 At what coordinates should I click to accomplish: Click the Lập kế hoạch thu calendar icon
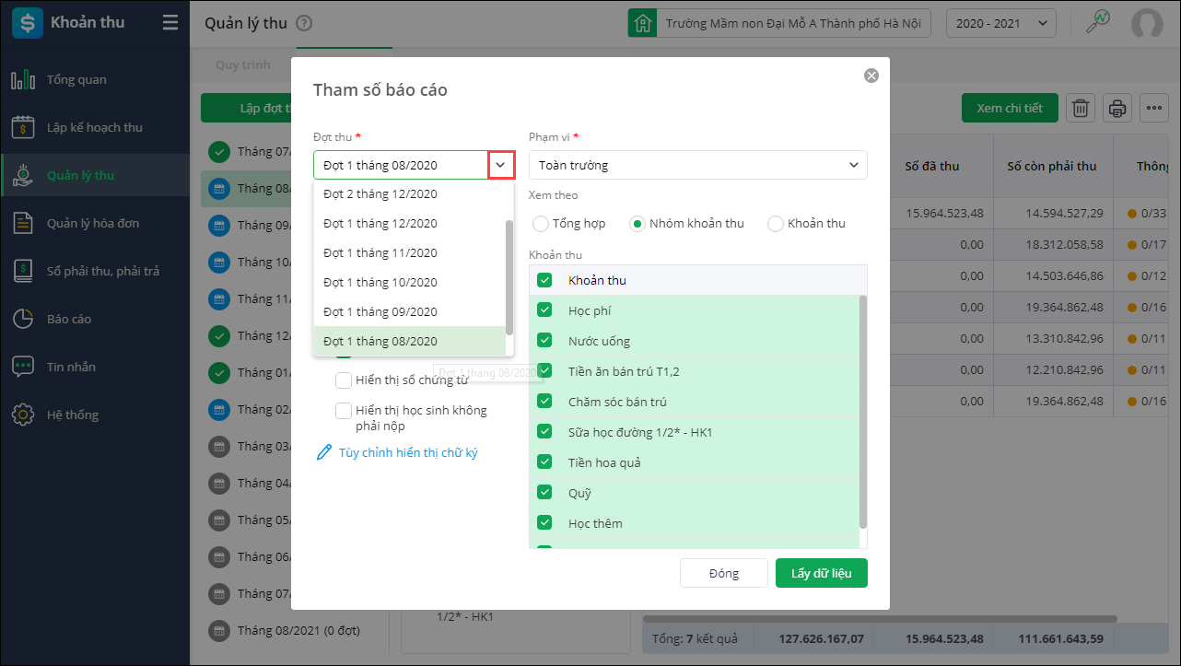coord(23,127)
